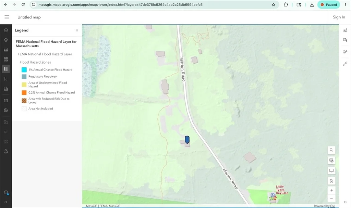This screenshot has width=351, height=208.
Task: Open the browser Extensions puzzle icon
Action: click(x=286, y=5)
